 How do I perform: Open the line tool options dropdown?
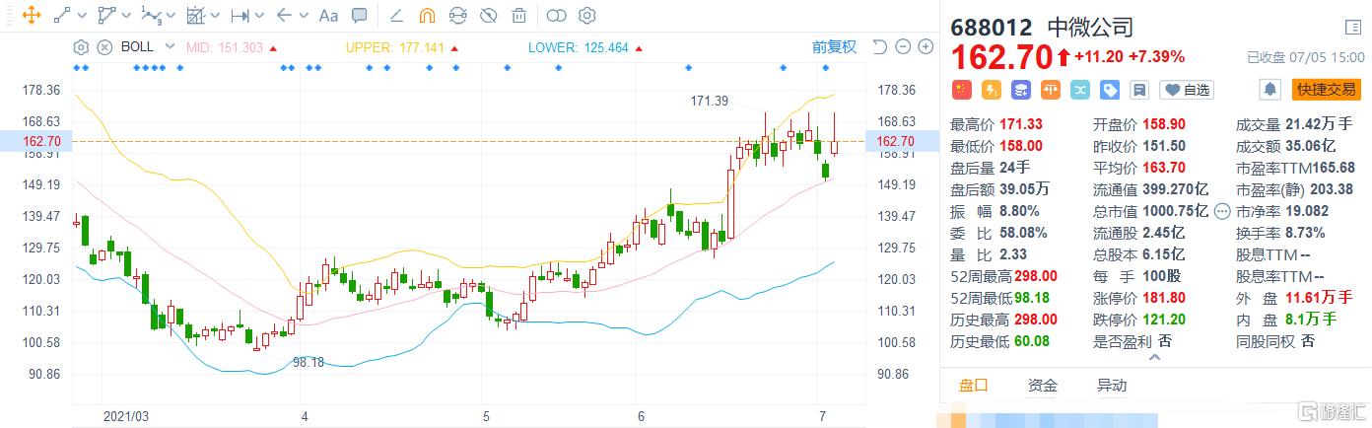pos(81,16)
